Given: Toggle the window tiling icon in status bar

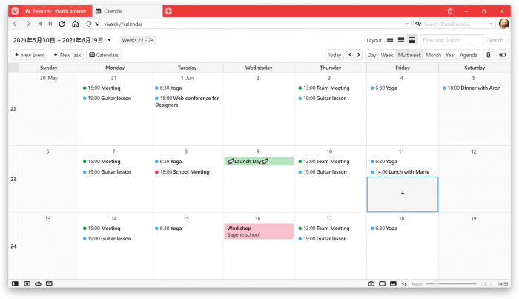Looking at the screenshot, I should (382, 284).
